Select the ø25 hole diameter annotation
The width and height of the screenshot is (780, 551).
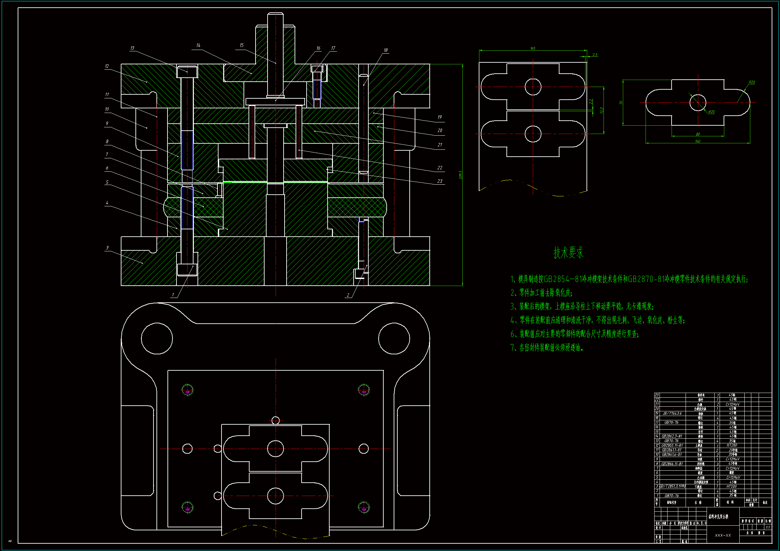click(x=711, y=112)
